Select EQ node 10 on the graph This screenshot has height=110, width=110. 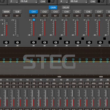(x=4, y=62)
